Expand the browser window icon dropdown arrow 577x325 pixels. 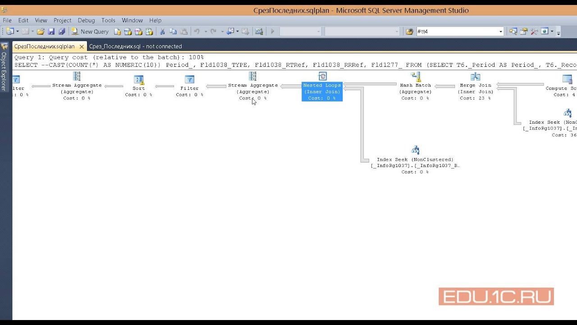tap(552, 32)
